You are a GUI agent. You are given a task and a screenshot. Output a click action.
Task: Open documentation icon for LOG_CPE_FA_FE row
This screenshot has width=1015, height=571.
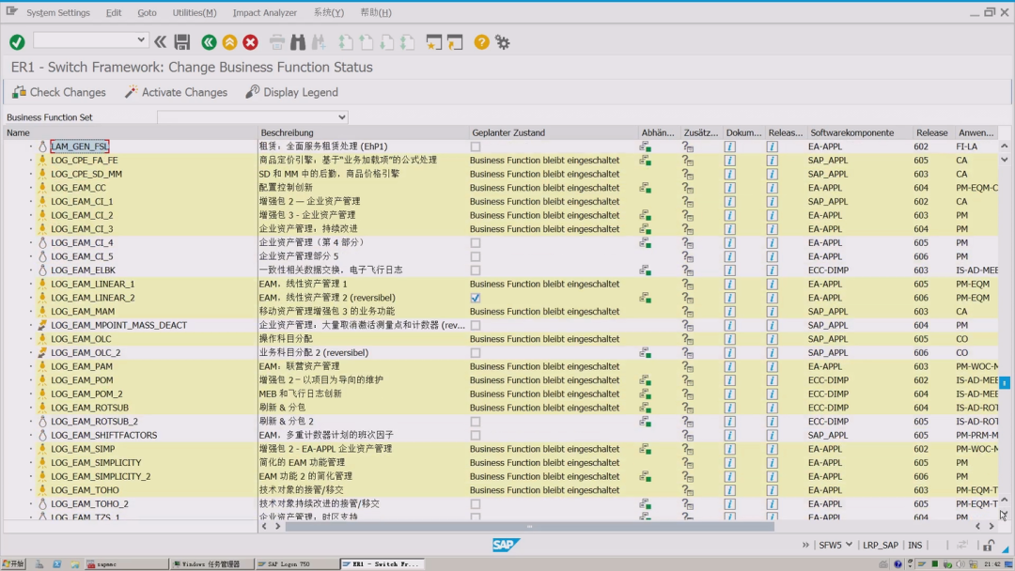(x=729, y=161)
